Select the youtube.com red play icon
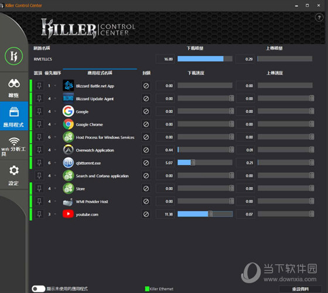This screenshot has width=328, height=293. coord(68,214)
